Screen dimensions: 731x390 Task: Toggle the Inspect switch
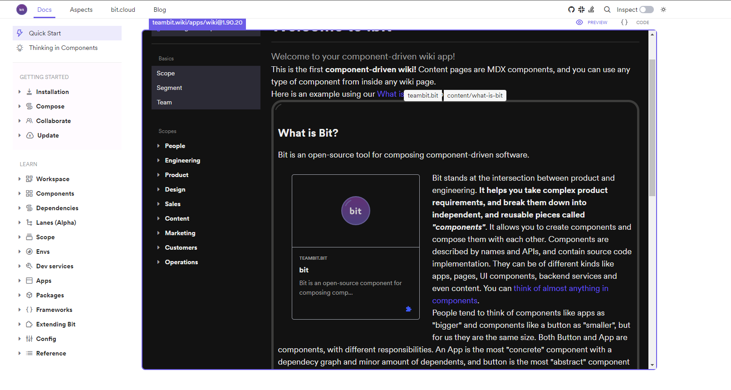click(647, 10)
